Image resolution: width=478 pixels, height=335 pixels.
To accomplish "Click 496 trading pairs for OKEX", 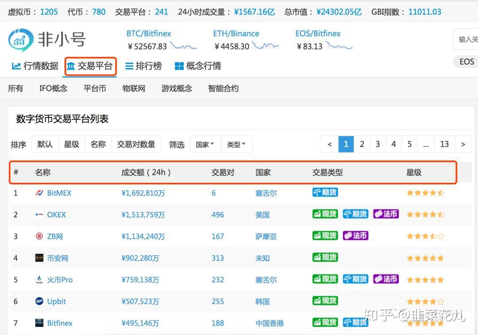I will pyautogui.click(x=218, y=214).
